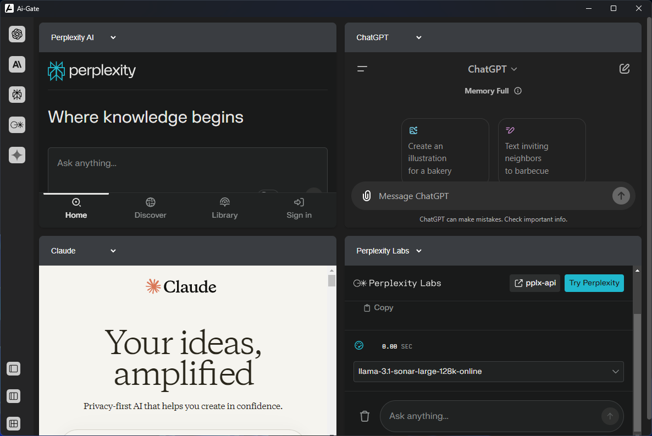Switch to single-pane layout
This screenshot has height=436, width=652.
click(x=13, y=368)
